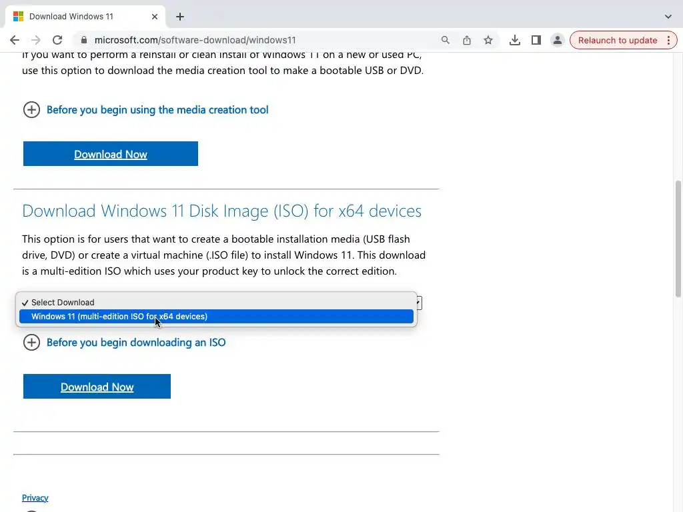Select Windows 11 multi-edition ISO option
Screen dimensions: 683x512
(x=216, y=317)
